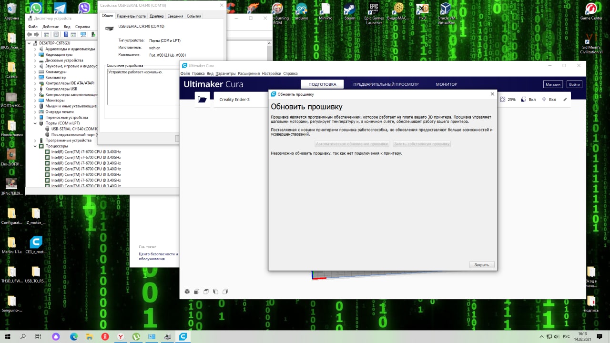Open the Файл menu in Cura

coord(185,73)
